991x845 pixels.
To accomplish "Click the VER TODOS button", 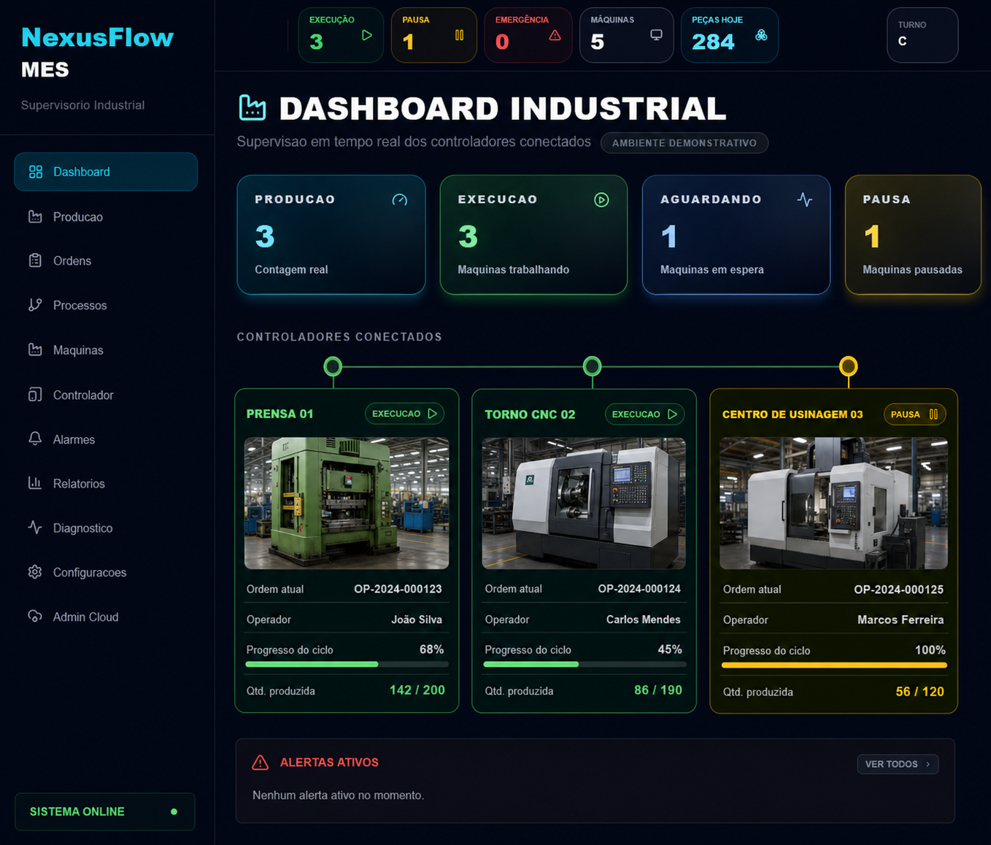I will 898,764.
